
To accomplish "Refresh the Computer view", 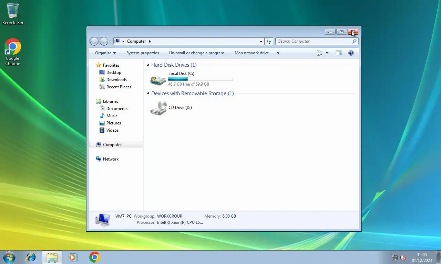I will tap(269, 41).
